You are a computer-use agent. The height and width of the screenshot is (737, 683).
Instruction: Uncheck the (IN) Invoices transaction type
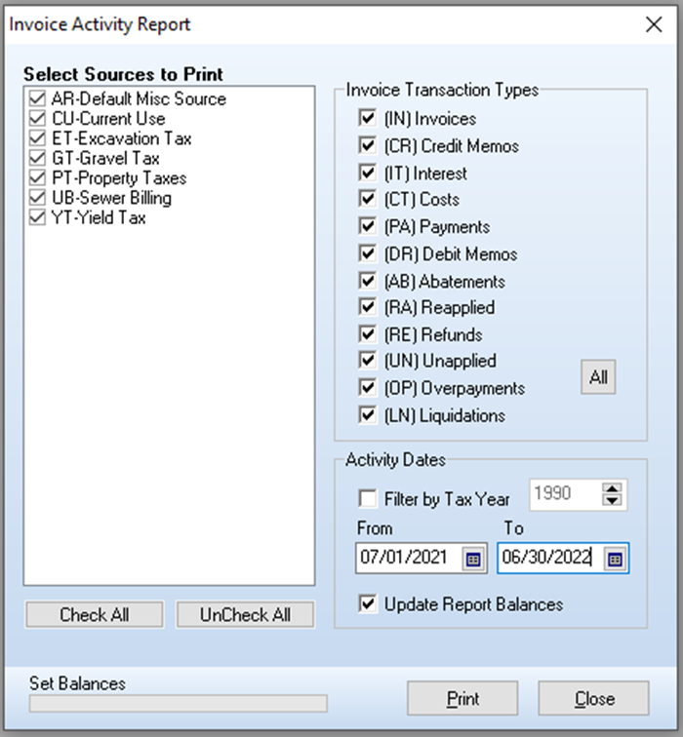(x=368, y=119)
